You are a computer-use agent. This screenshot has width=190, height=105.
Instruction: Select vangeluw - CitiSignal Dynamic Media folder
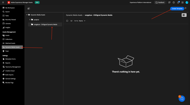click(45, 24)
